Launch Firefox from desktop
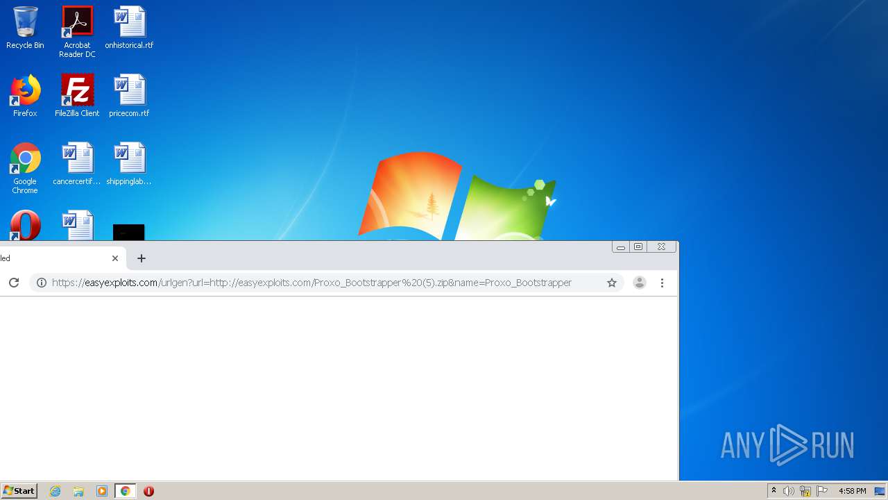Viewport: 888px width, 500px height. pos(25,96)
